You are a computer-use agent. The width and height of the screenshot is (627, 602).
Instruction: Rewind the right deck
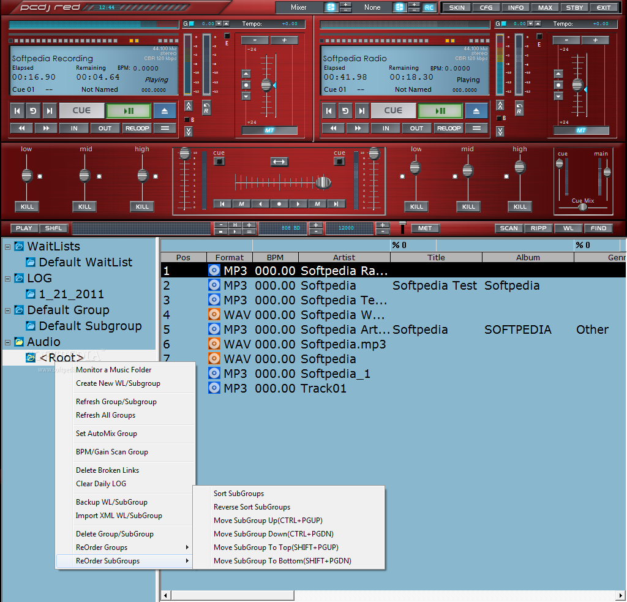click(333, 128)
